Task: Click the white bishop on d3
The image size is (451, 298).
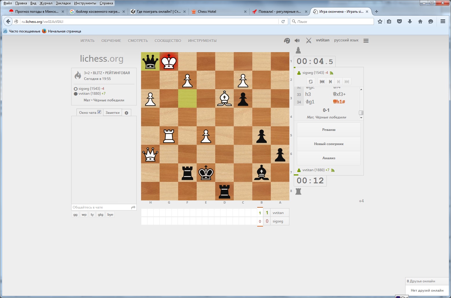Action: [224, 98]
